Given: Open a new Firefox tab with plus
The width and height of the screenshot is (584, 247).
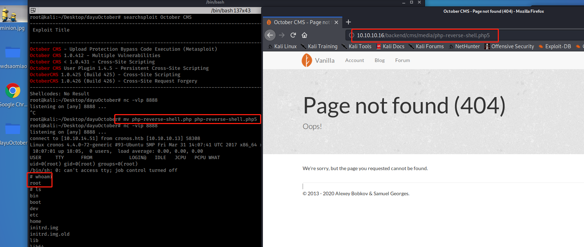Looking at the screenshot, I should point(348,22).
